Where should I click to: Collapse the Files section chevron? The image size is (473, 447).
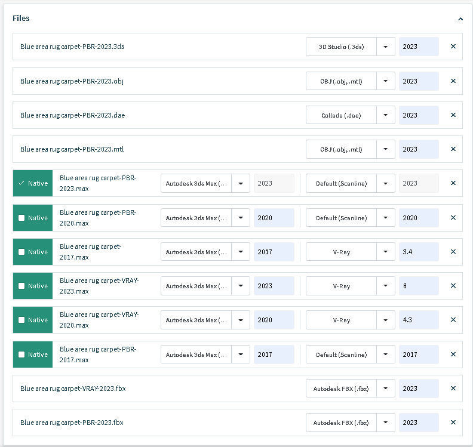pos(460,19)
